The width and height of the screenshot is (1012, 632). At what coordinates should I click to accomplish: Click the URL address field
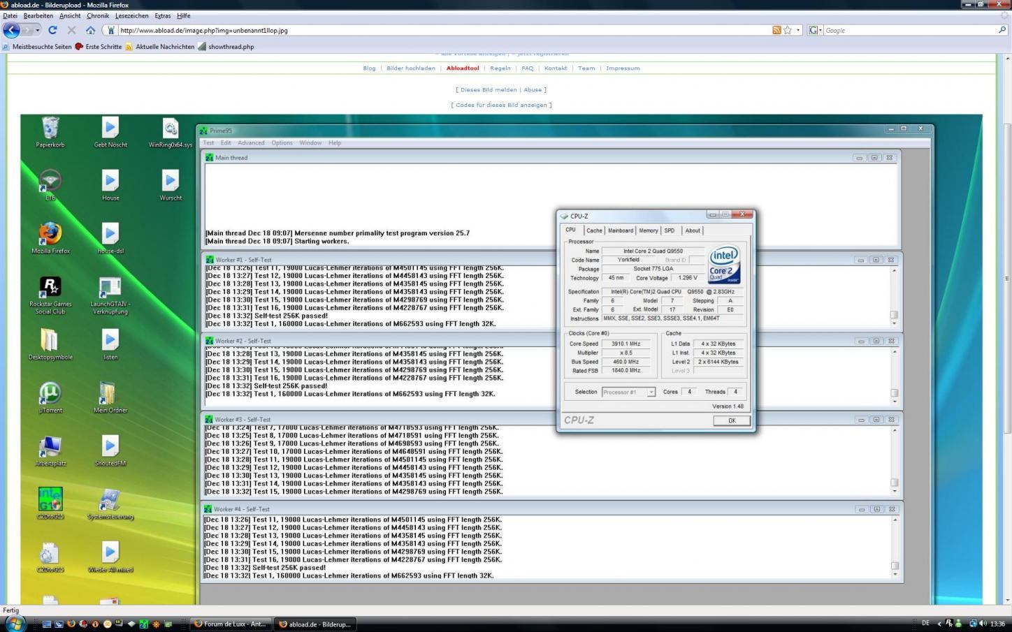tap(444, 30)
